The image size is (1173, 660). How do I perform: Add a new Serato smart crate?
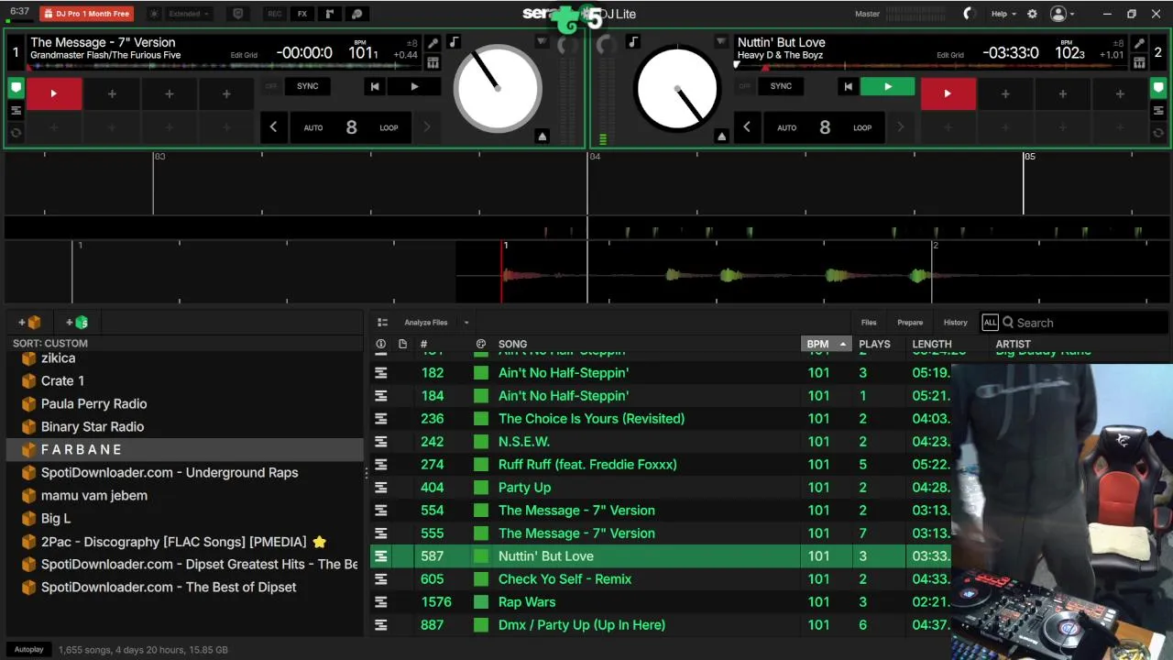tap(78, 323)
